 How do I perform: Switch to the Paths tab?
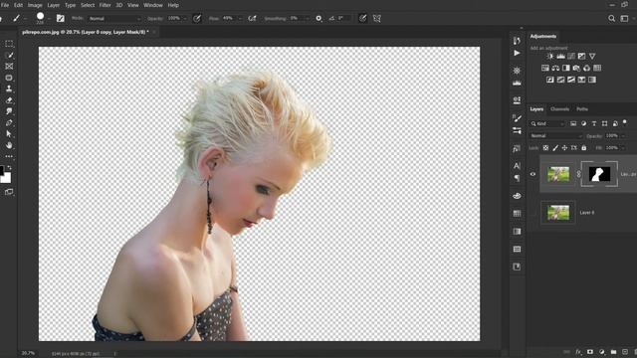[x=581, y=109]
